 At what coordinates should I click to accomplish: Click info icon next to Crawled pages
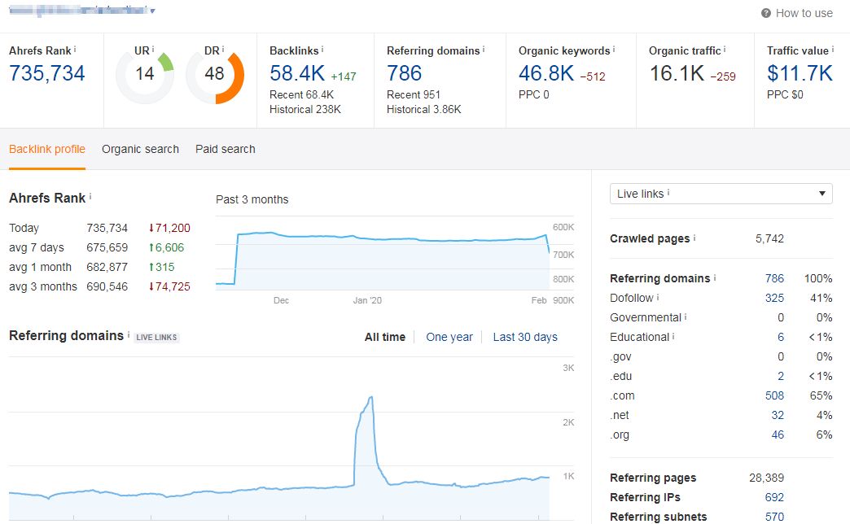(694, 238)
